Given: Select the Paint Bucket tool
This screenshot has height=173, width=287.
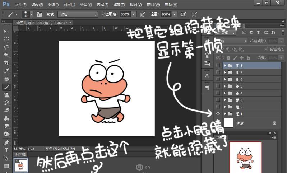Looking at the screenshot, I should [x=6, y=118].
